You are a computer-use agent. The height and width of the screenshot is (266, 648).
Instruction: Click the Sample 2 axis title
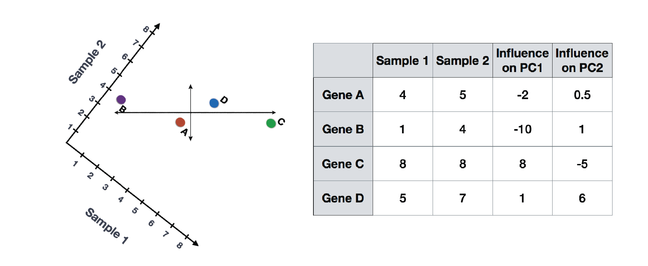coord(87,62)
